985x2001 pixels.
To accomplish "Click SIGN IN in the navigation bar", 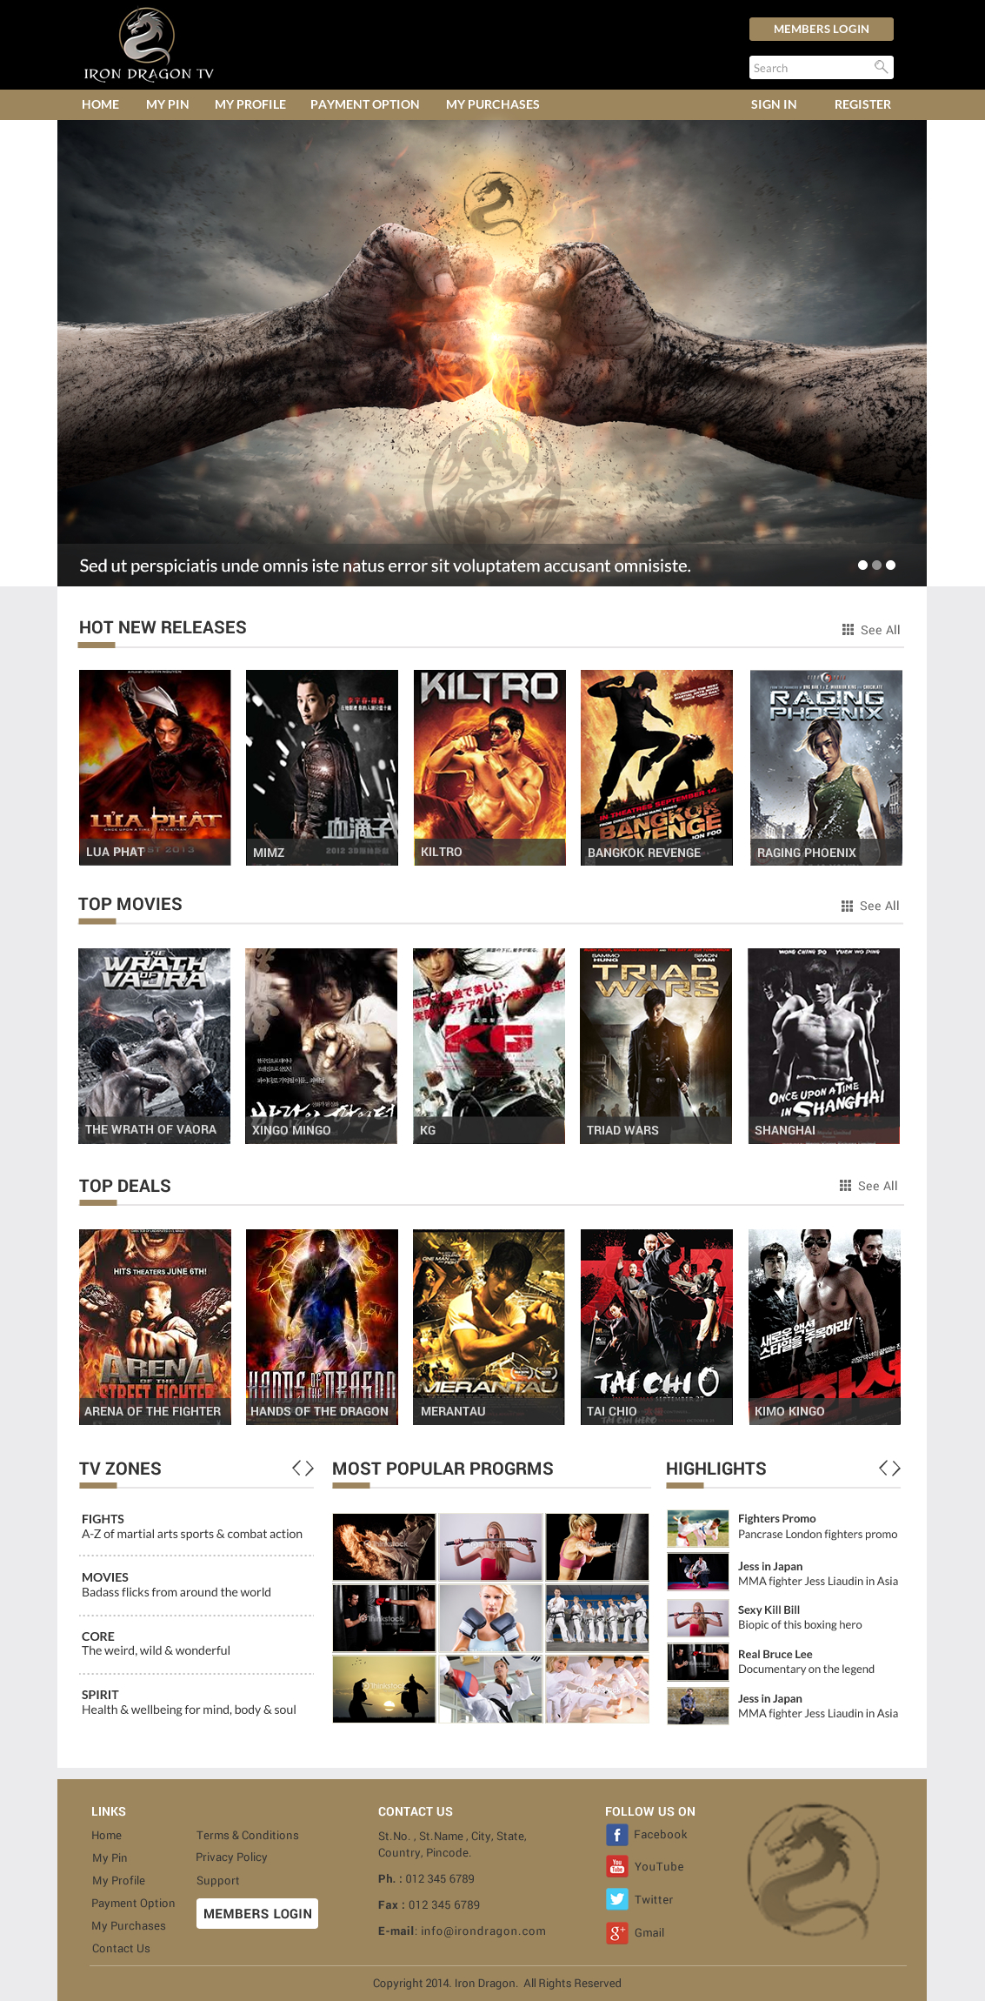I will (774, 104).
